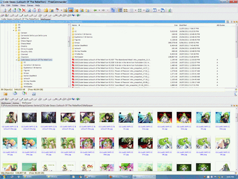
Task: Select thumbnail CG (LotR) (WP) CC 09.jpg
Action: 223,146
